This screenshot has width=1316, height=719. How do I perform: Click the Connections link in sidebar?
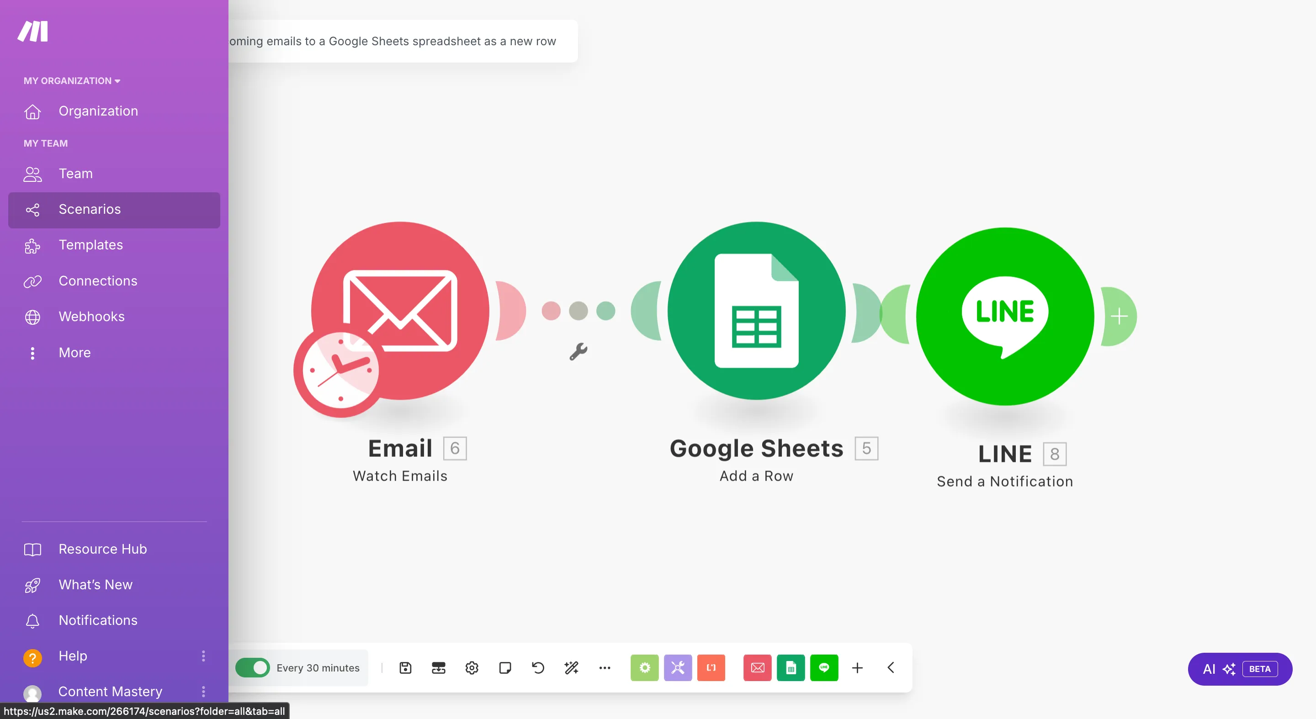click(x=97, y=280)
